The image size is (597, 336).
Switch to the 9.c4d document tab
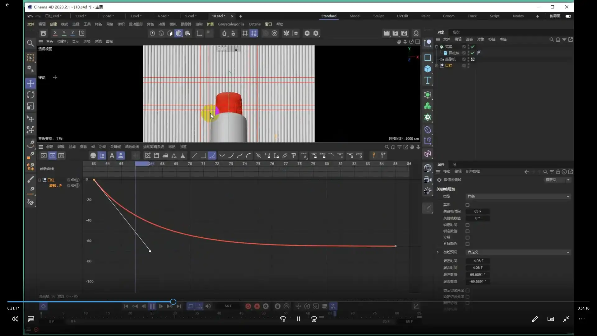(189, 16)
